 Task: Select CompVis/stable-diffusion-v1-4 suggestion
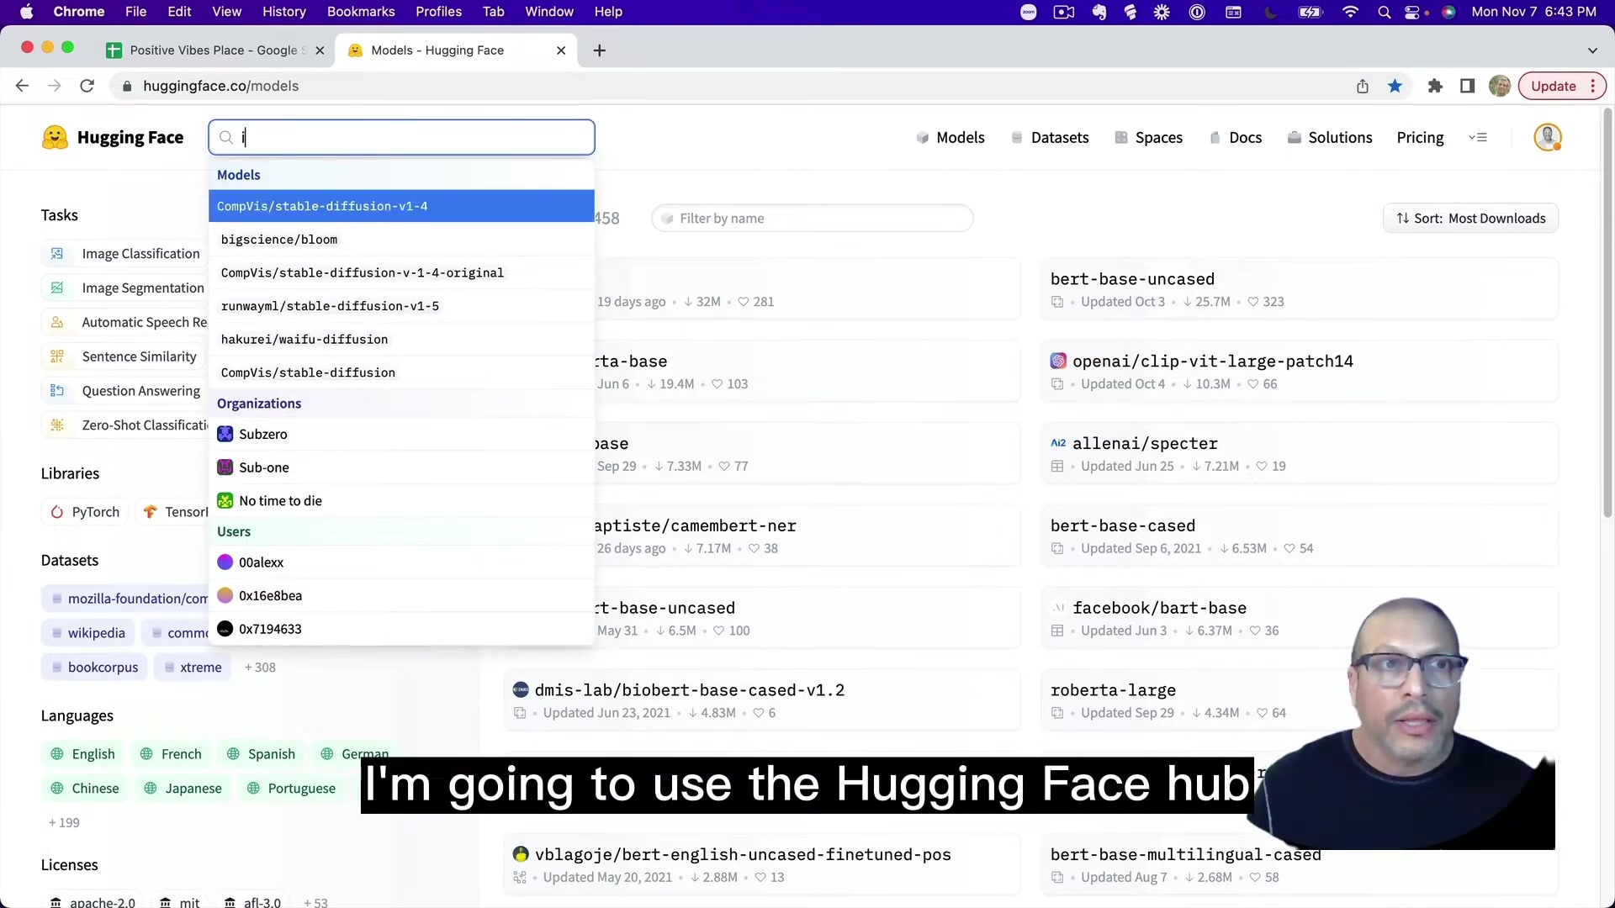[401, 206]
